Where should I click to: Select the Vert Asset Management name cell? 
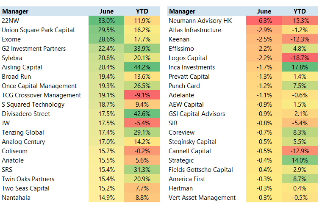(x=202, y=198)
